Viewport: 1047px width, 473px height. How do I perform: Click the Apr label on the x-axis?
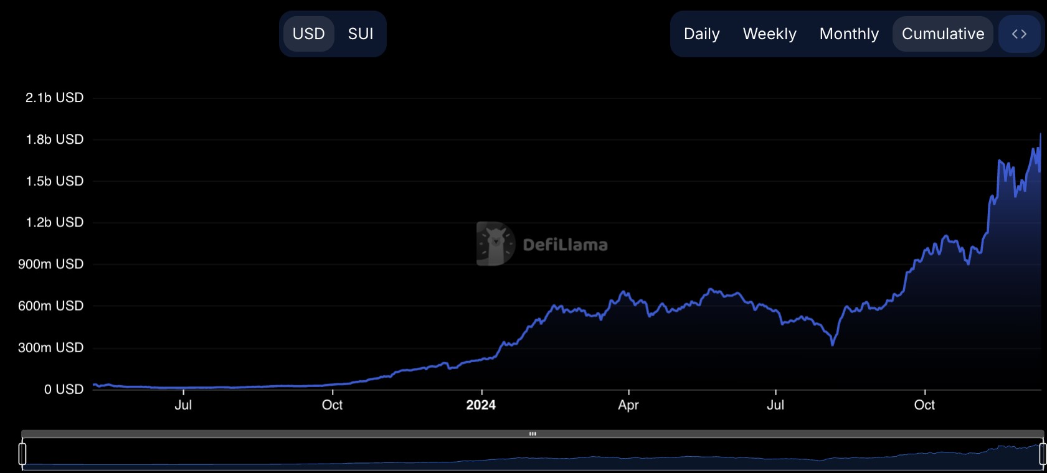coord(628,405)
